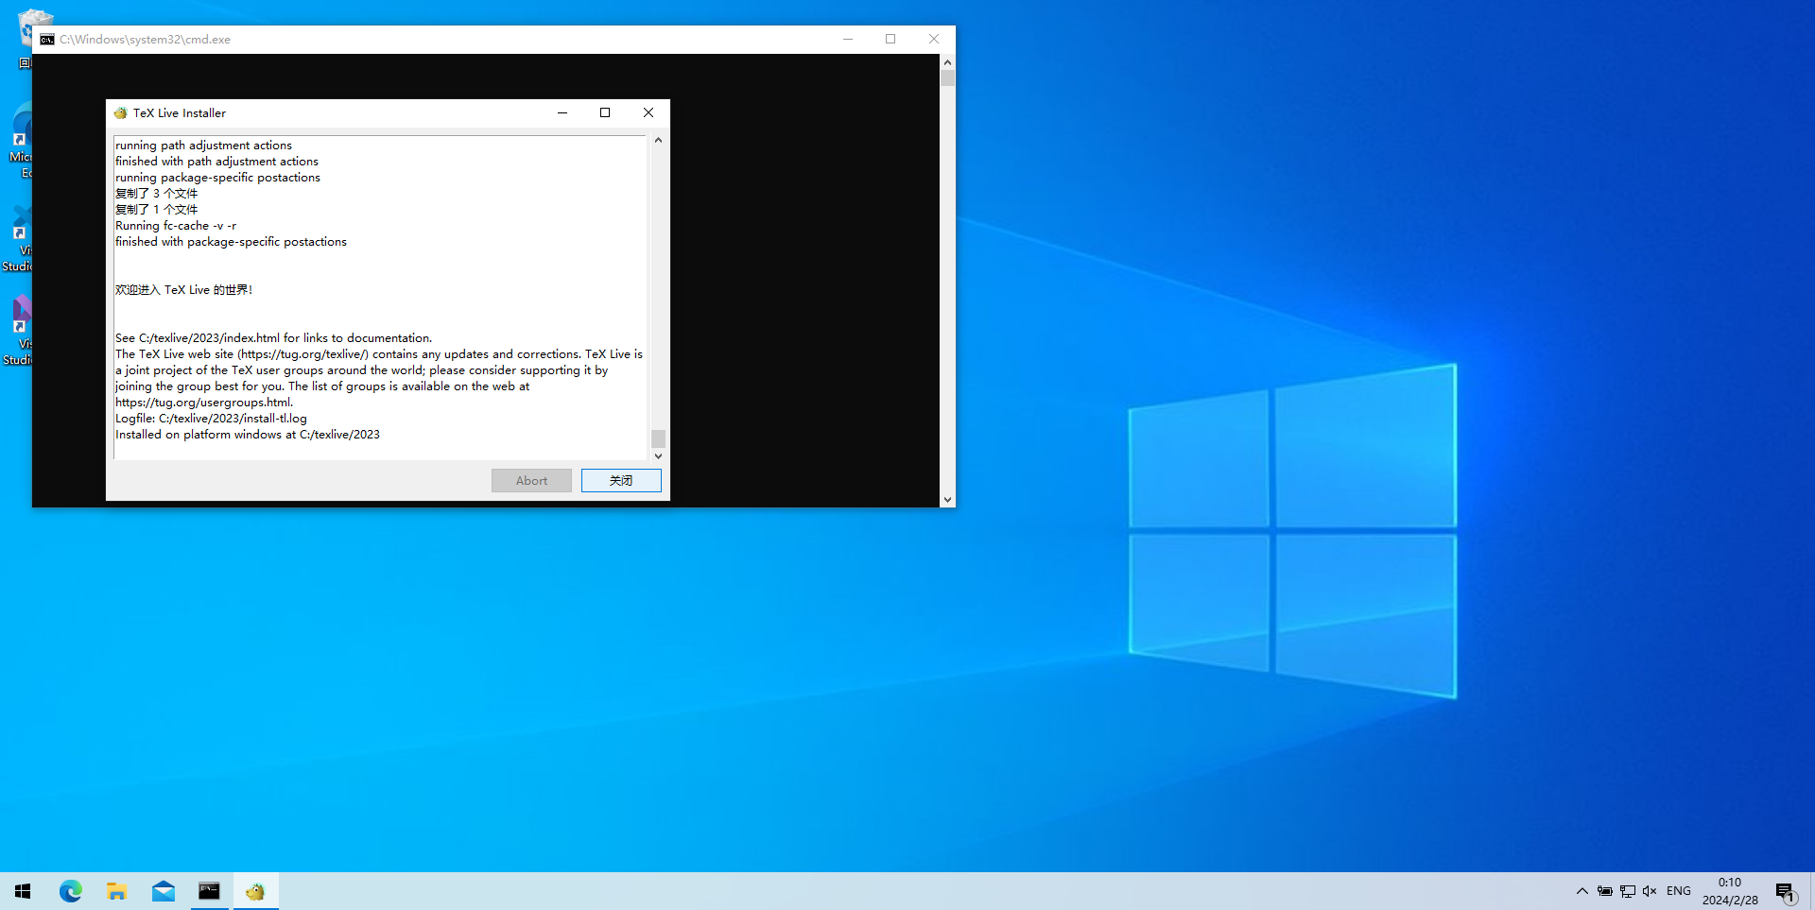Show hidden system tray icons
Screen dimensions: 1815x910
tap(1582, 891)
